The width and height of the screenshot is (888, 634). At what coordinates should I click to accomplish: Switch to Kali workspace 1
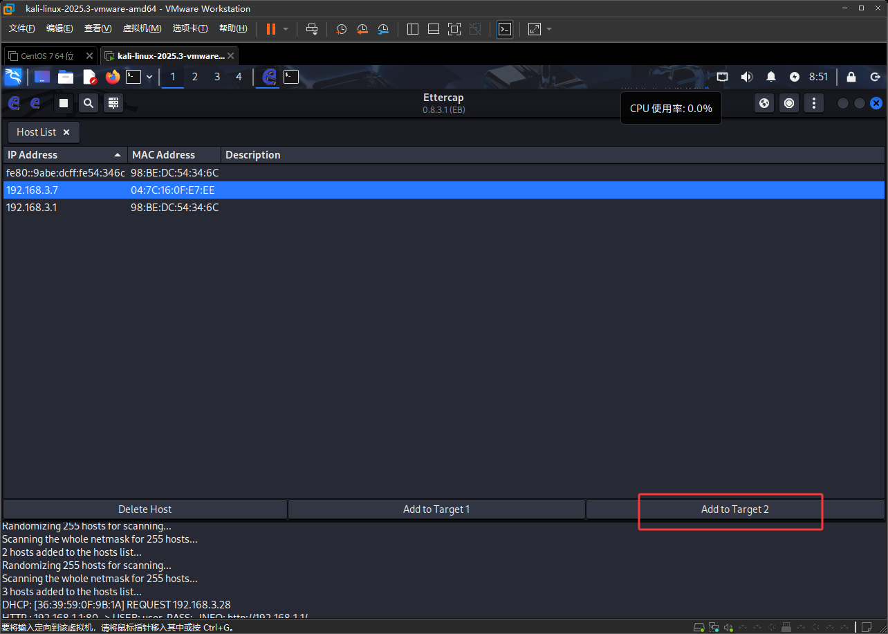(x=173, y=77)
